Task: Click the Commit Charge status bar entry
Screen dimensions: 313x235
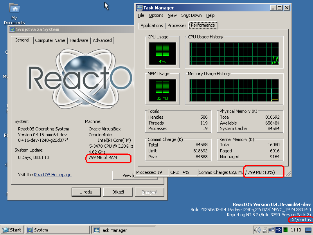Action: click(241, 172)
